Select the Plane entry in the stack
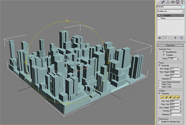 (171, 18)
